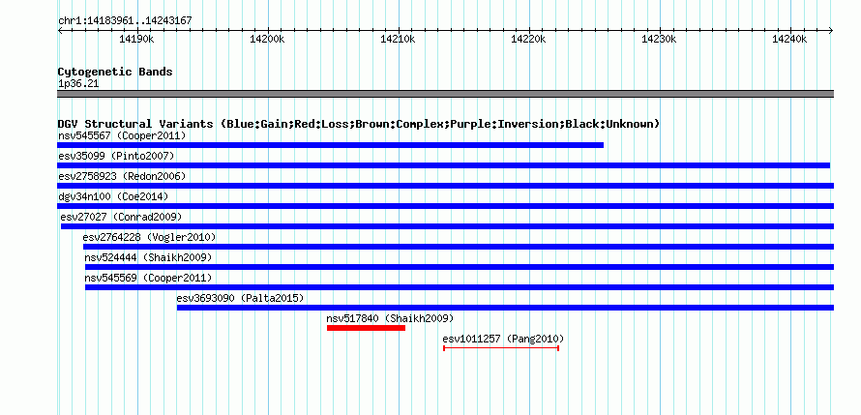The image size is (861, 415).
Task: Click the dgv34n100 (Coe2014) label
Action: click(x=113, y=196)
